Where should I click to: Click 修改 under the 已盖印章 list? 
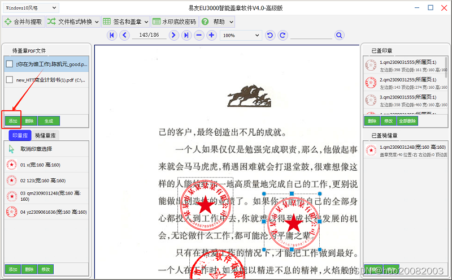coord(389,121)
